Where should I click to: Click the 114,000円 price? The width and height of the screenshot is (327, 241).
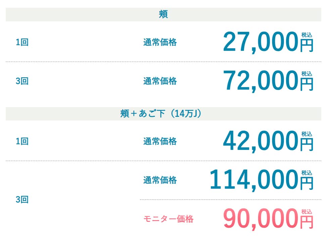tap(261, 180)
